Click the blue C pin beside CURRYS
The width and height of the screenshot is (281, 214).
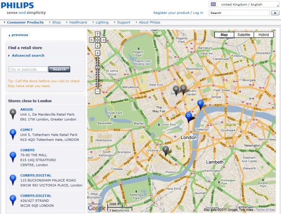13,157
